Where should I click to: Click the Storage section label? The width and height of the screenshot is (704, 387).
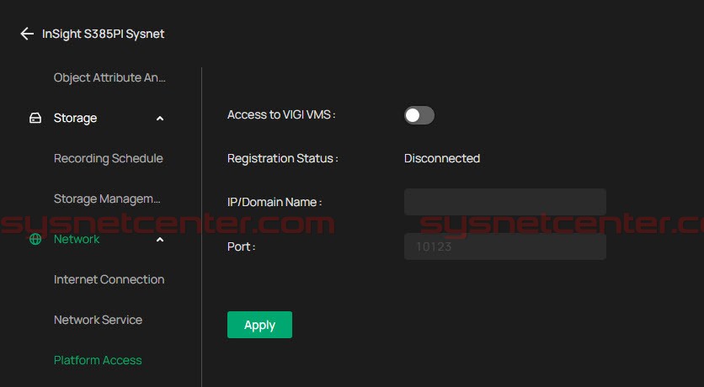coord(75,119)
